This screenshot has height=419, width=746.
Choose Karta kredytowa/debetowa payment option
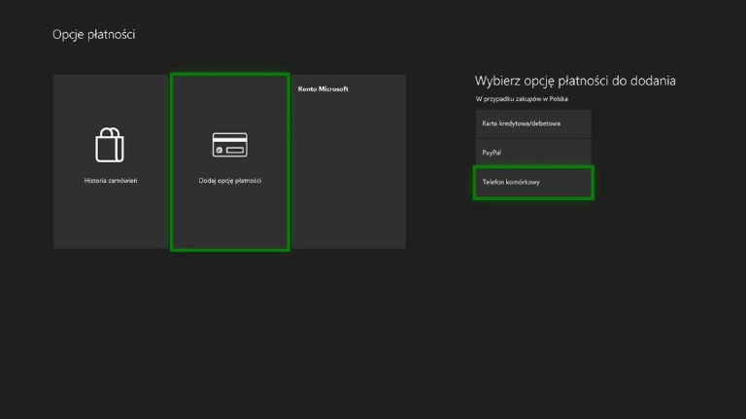click(532, 123)
